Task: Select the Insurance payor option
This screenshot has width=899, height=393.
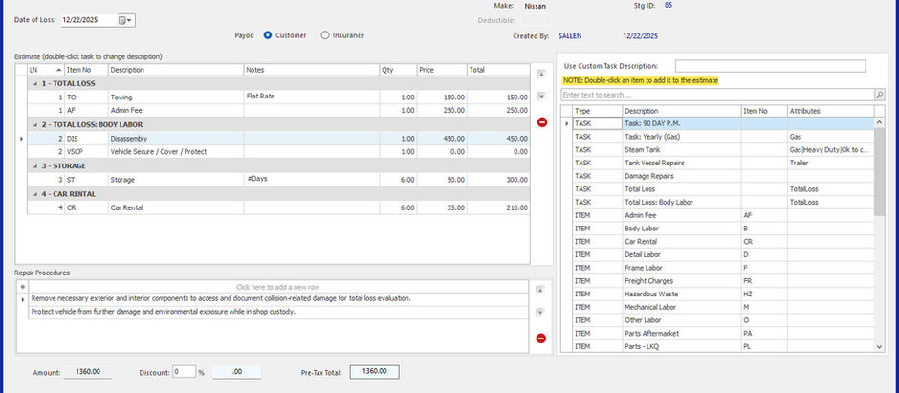Action: click(x=325, y=35)
